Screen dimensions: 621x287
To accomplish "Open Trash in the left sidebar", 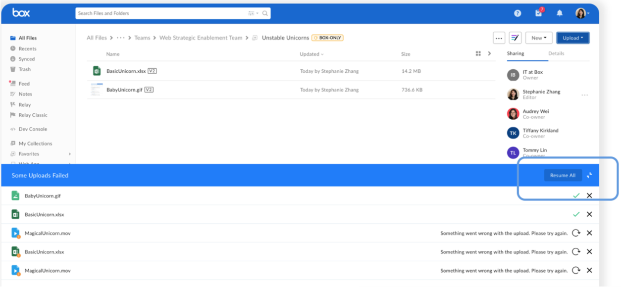I will pyautogui.click(x=24, y=69).
